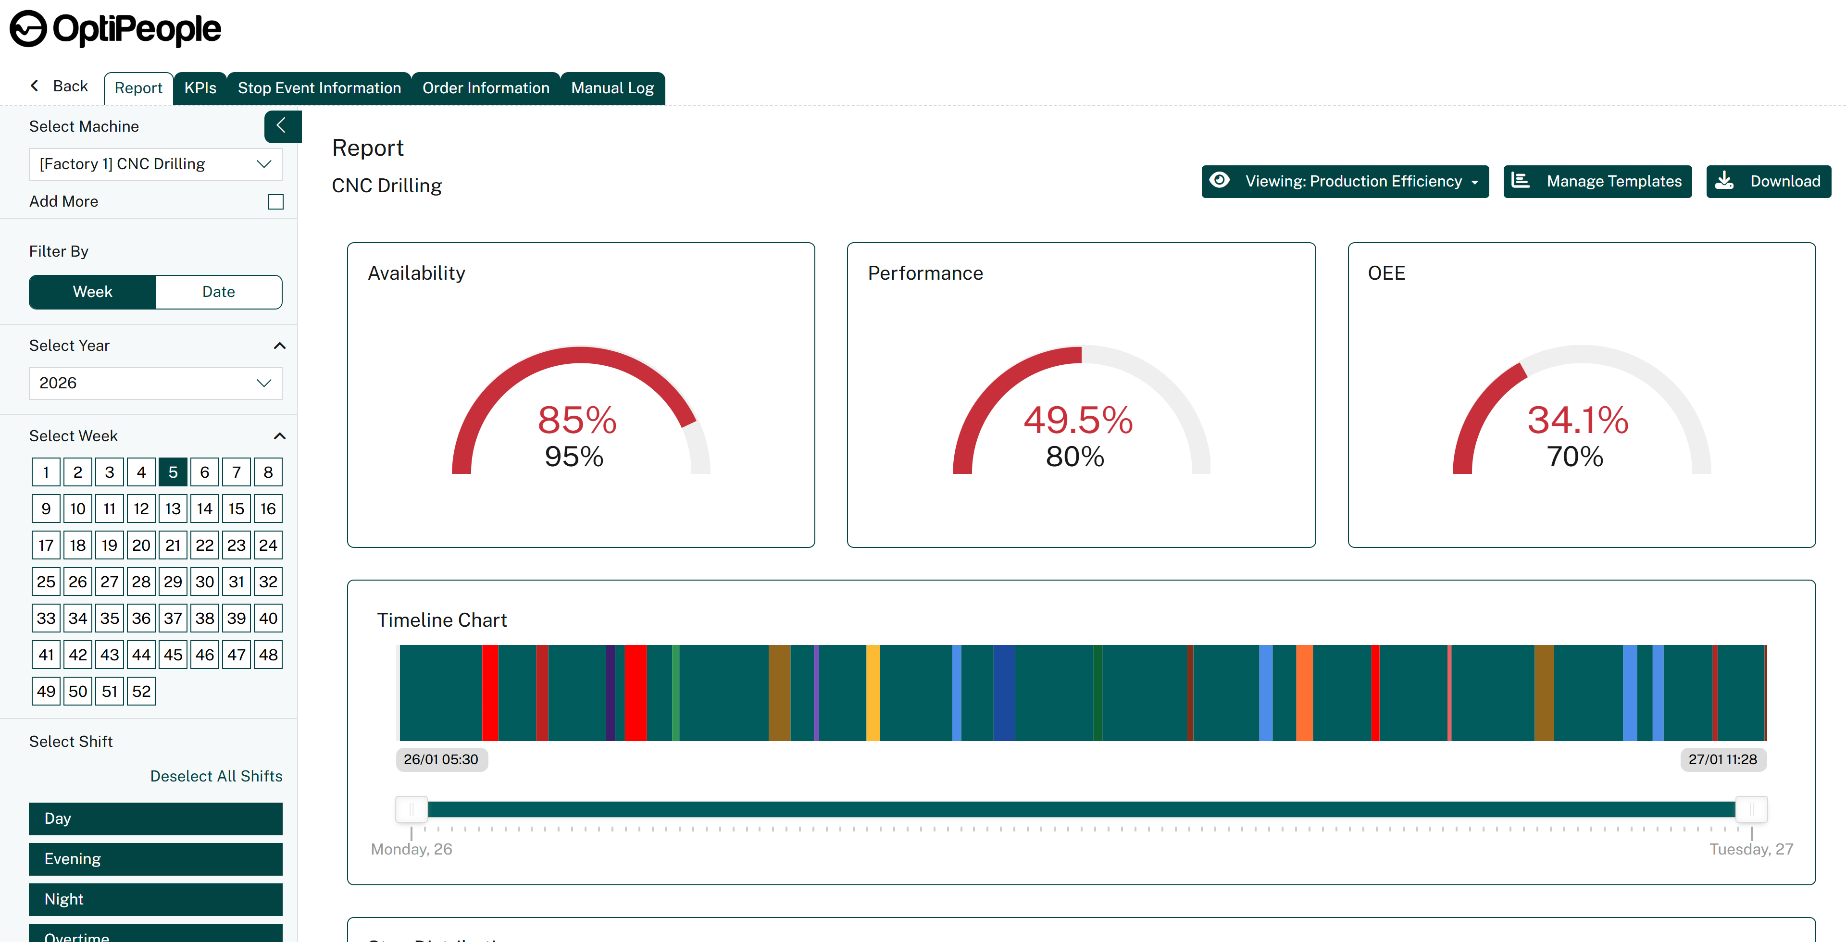The height and width of the screenshot is (942, 1846).
Task: Click the Back arrow chevron
Action: pos(35,86)
